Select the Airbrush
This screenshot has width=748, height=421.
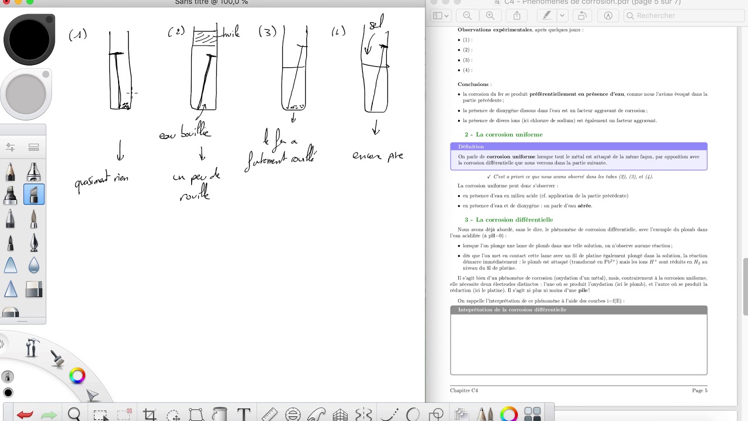tap(34, 171)
